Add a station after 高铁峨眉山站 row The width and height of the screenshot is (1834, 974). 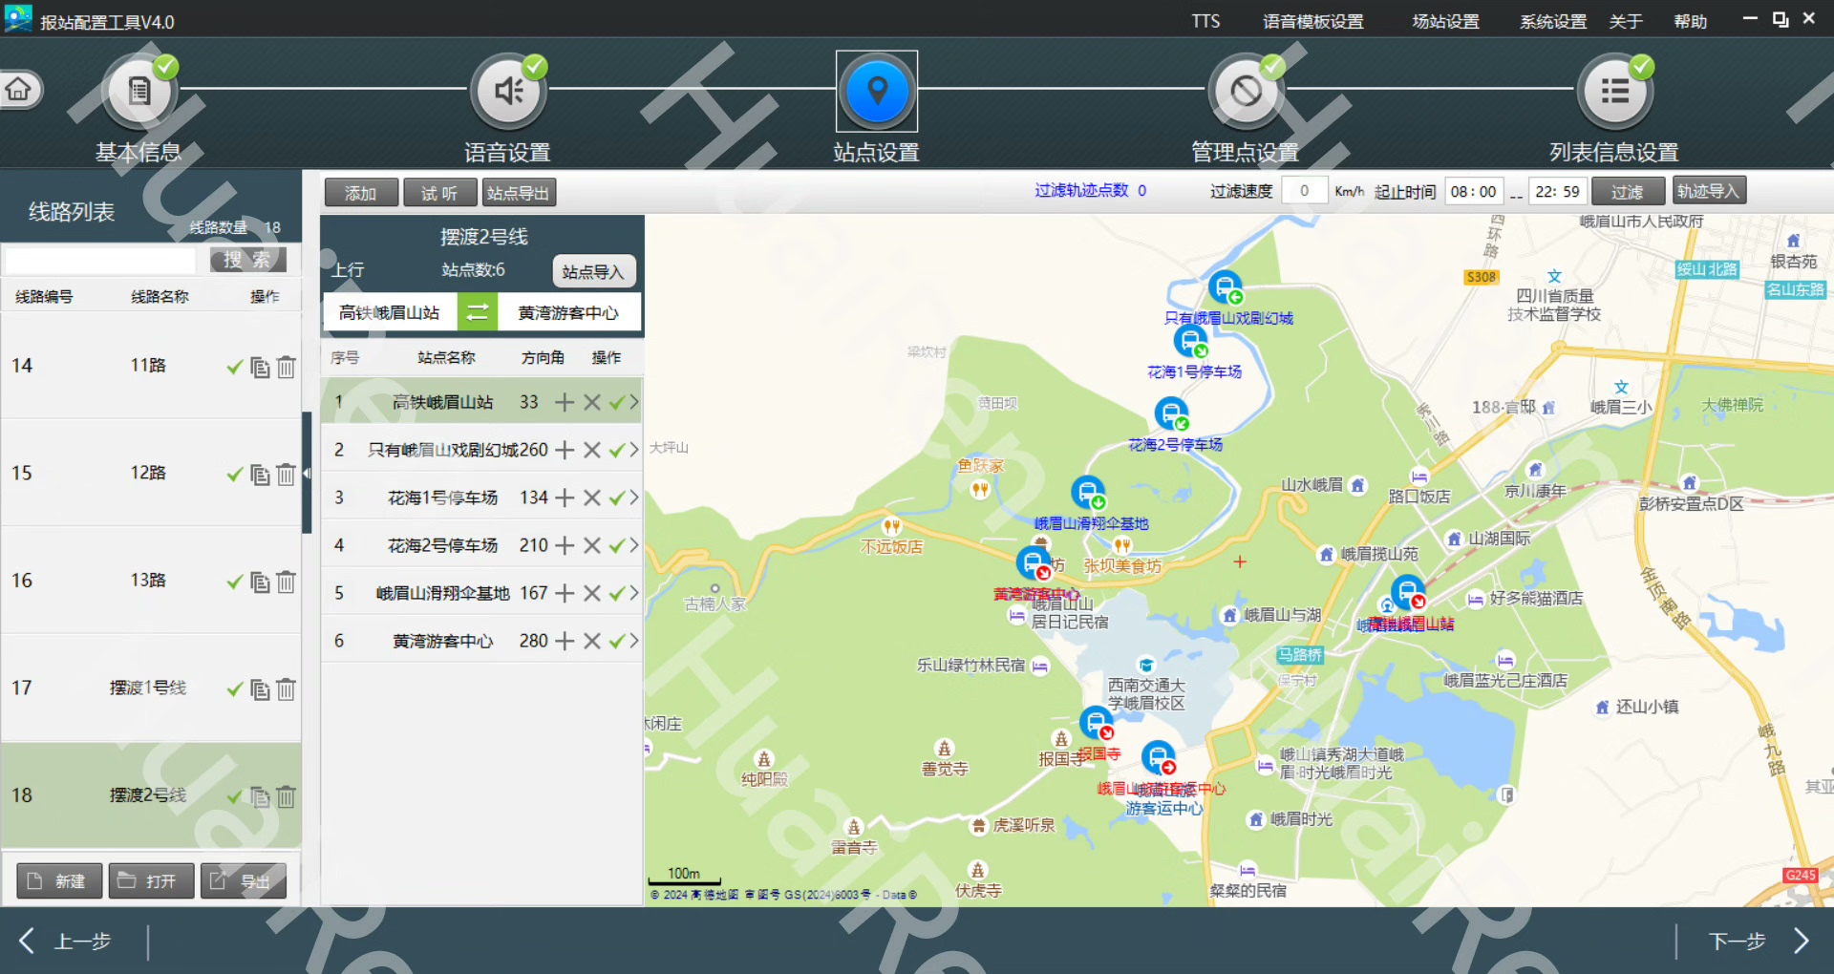click(x=565, y=402)
